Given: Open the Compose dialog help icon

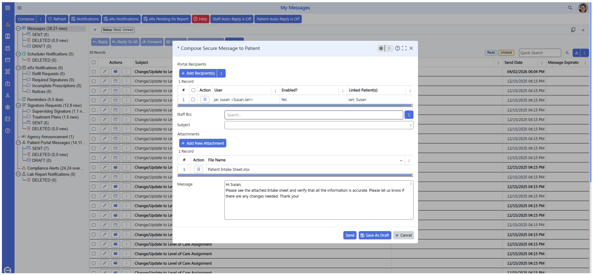Looking at the screenshot, I should 397,48.
